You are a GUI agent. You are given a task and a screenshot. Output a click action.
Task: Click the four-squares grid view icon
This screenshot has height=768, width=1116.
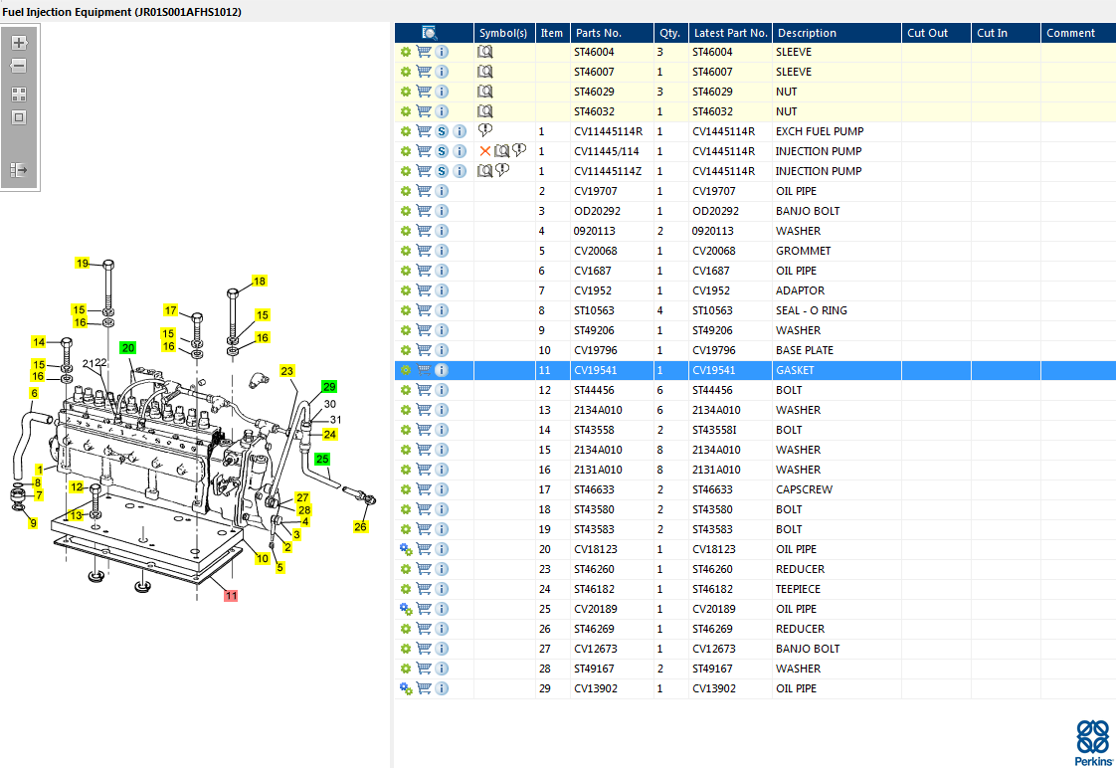(19, 94)
